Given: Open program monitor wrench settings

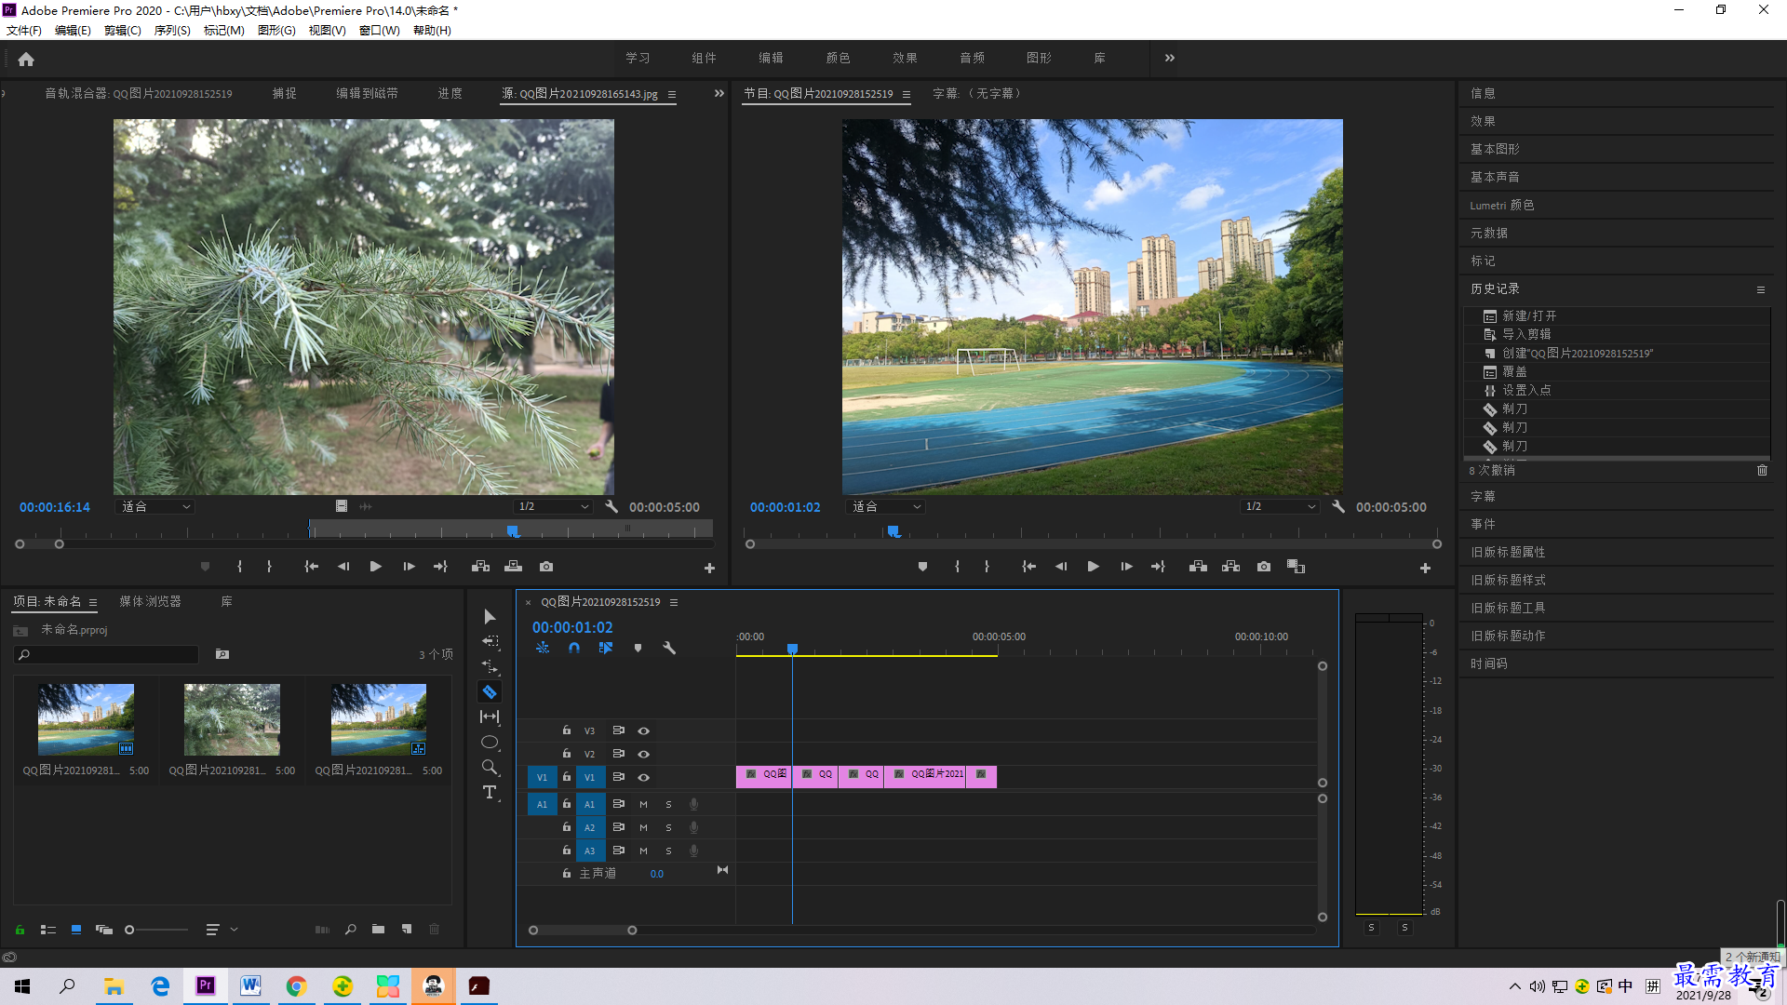Looking at the screenshot, I should coord(1337,506).
